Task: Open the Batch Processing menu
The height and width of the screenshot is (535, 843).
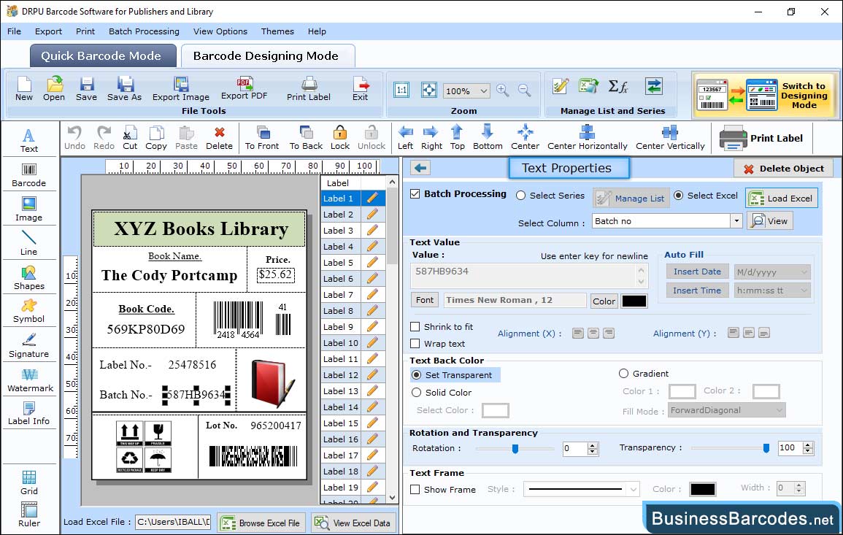Action: pyautogui.click(x=144, y=31)
